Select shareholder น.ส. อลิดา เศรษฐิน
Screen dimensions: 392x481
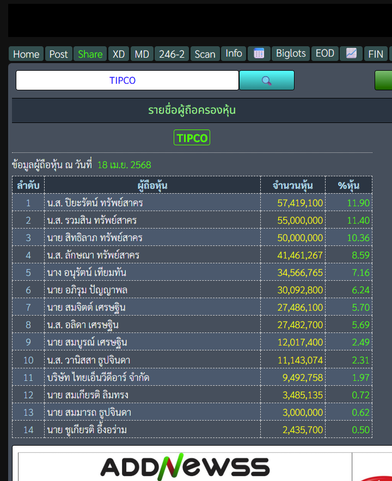(x=83, y=325)
